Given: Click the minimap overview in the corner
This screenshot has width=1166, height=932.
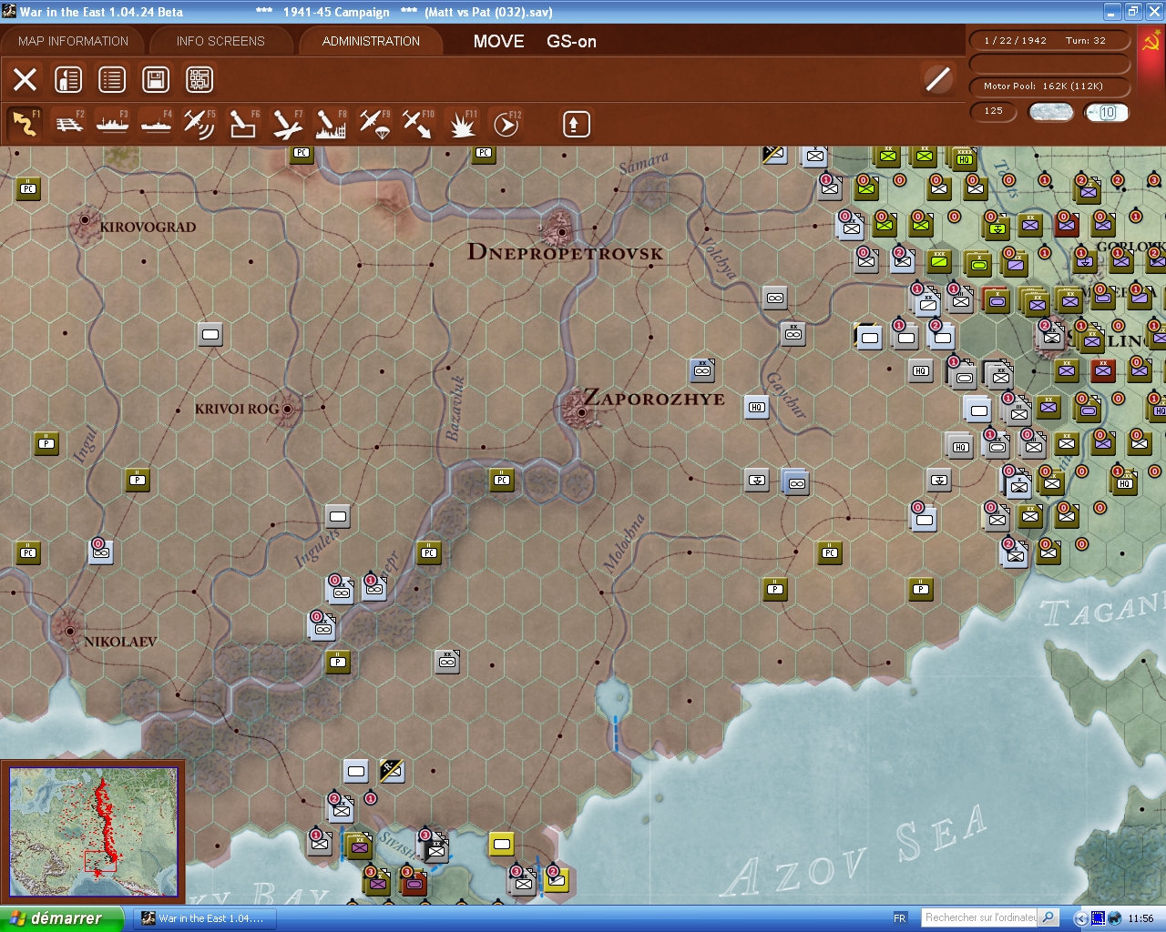Looking at the screenshot, I should coord(93,830).
